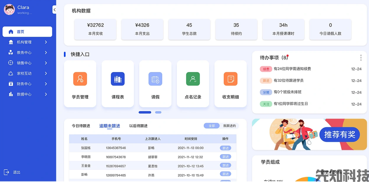
Task: Open the three-dot menu in 待办事项
Action: point(361,58)
